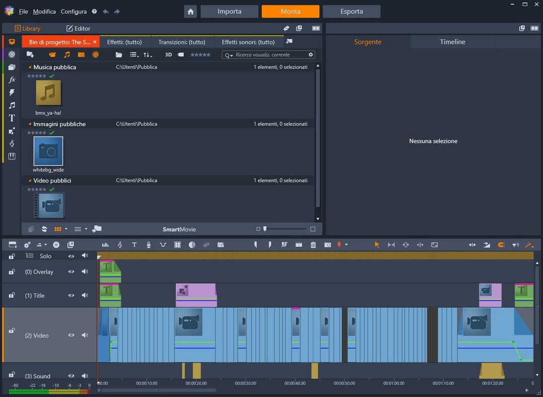Viewport: 543px width, 397px height.
Task: Toggle magnetic snapping icon
Action: [501, 245]
